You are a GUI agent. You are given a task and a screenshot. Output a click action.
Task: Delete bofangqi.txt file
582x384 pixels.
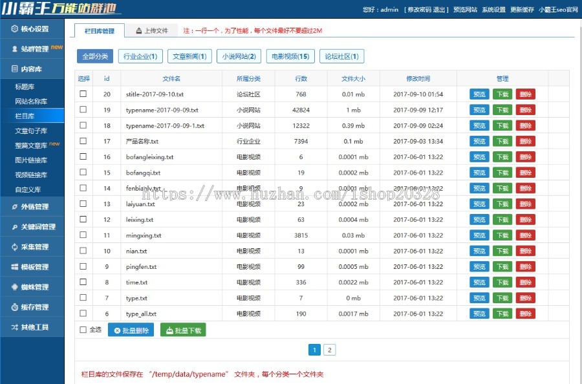526,173
